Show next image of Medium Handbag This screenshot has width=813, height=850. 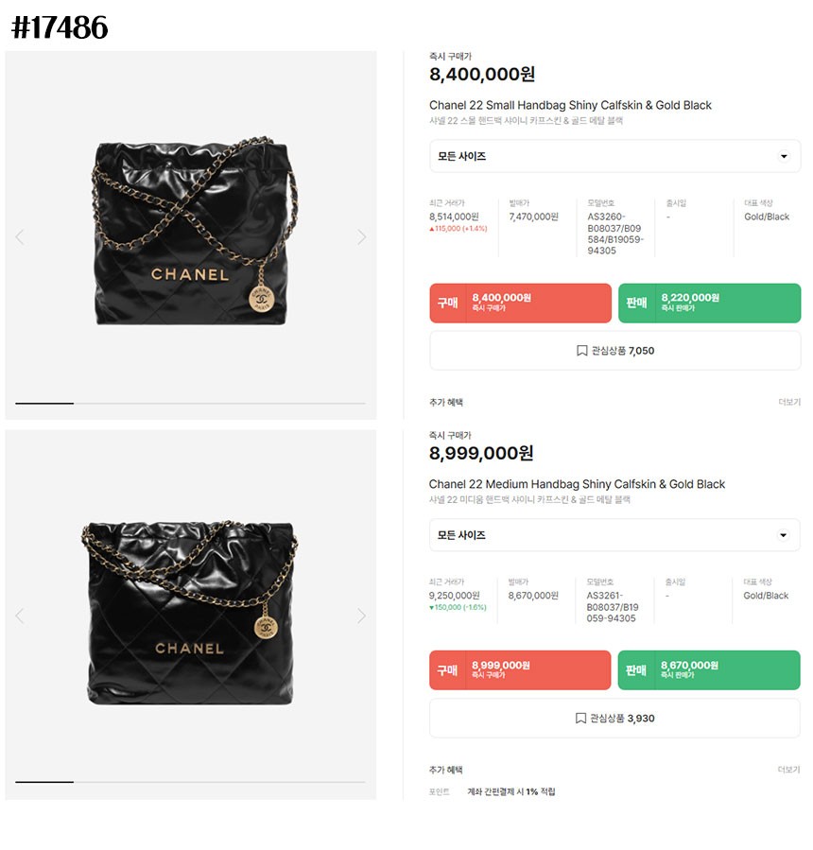(361, 616)
